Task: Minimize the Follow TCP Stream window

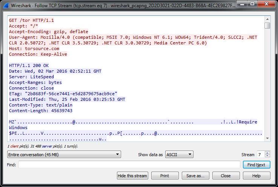Action: tap(242, 5)
